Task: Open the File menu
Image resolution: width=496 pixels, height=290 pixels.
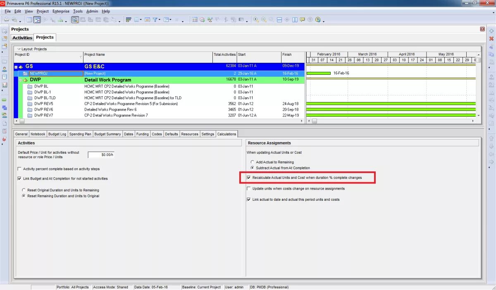Action: tap(7, 11)
